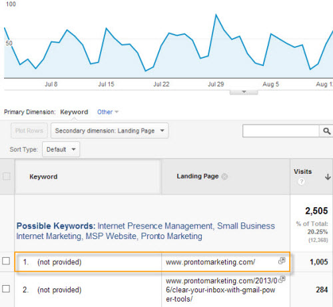Viewport: 333px width, 307px height.
Task: Sort by the Keyword column header
Action: coord(43,176)
